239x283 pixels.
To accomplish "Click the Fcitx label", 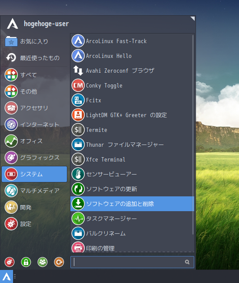I will pos(93,100).
